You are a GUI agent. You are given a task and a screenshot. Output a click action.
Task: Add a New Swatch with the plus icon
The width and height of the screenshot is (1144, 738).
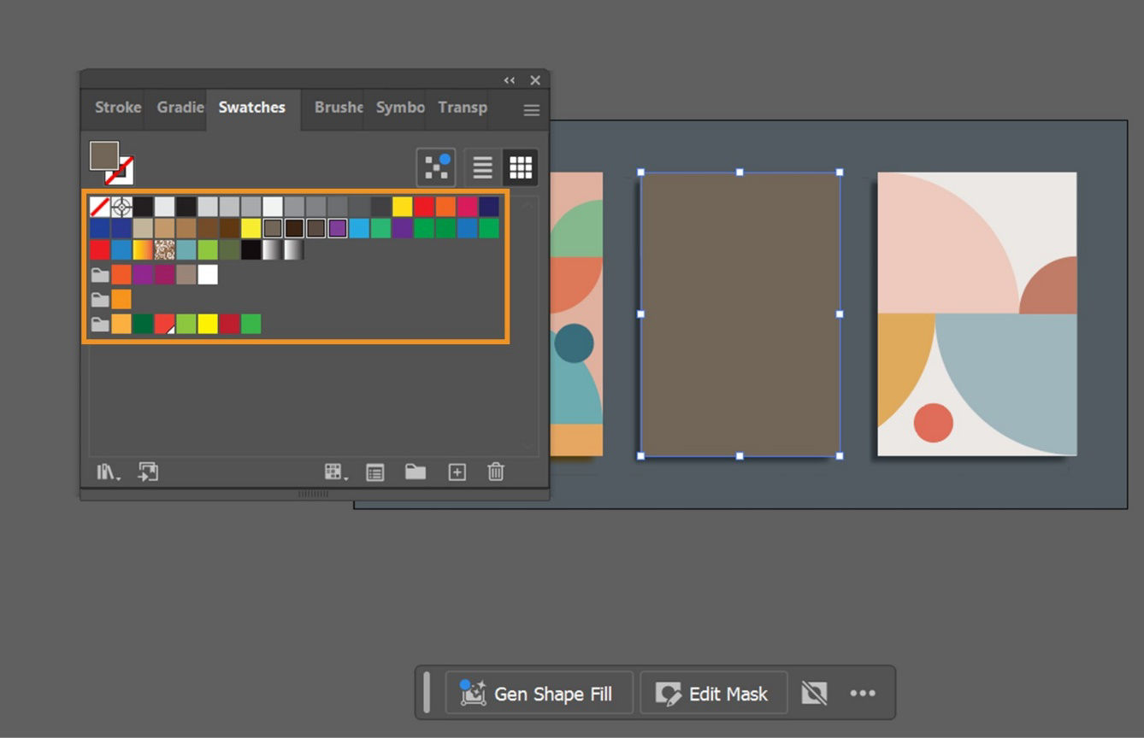(456, 471)
